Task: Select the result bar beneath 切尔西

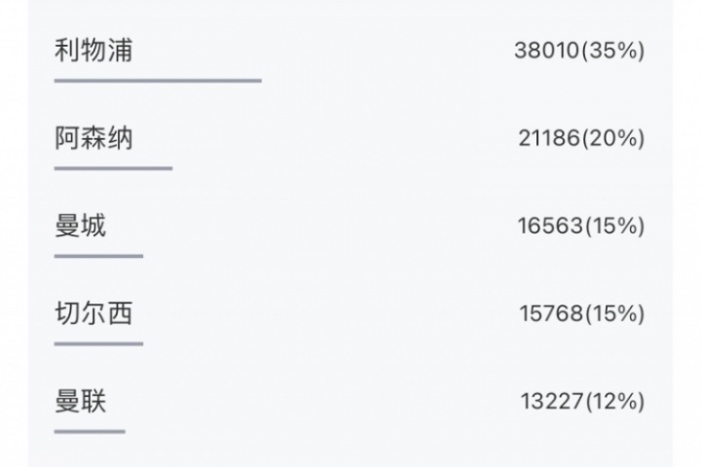Action: (x=98, y=343)
